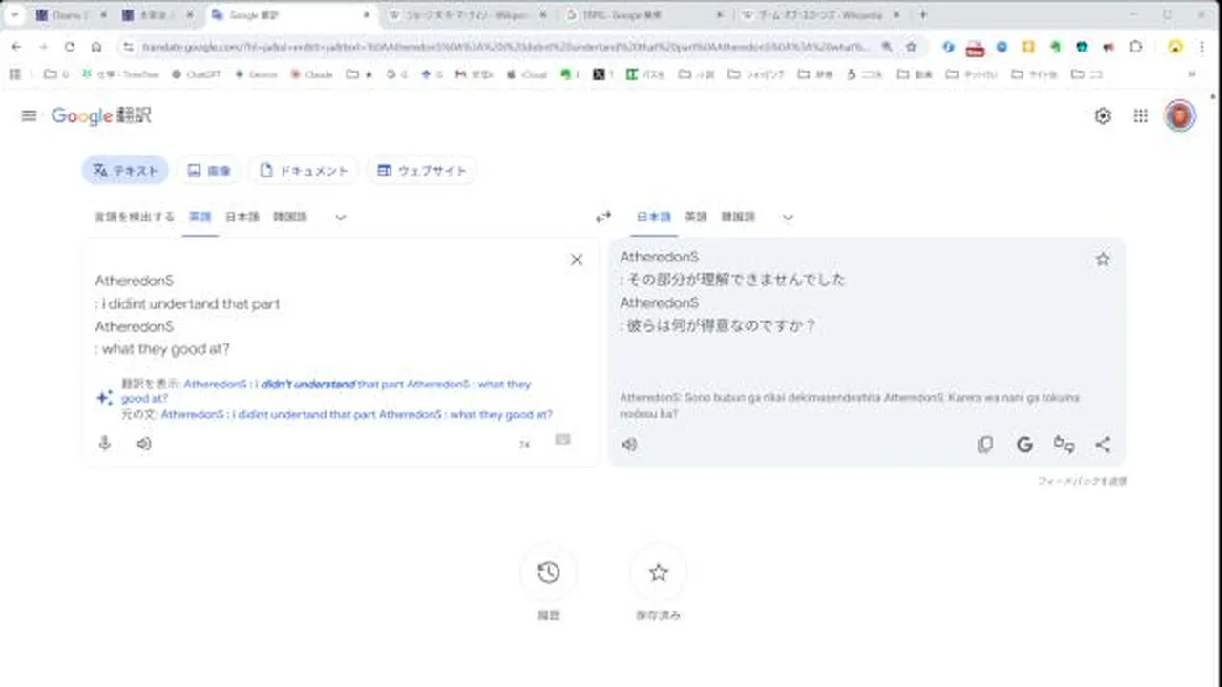
Task: Switch to the ゲーム・オブ・スローンズ Wikipedia tab
Action: pos(821,15)
